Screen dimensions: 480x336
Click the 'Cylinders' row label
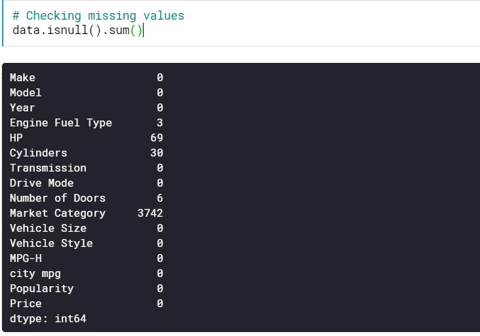[x=38, y=153]
